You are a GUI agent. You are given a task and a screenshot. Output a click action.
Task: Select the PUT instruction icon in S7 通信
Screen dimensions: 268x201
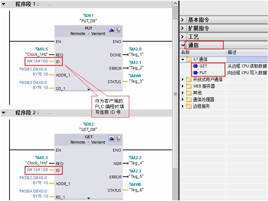195,73
